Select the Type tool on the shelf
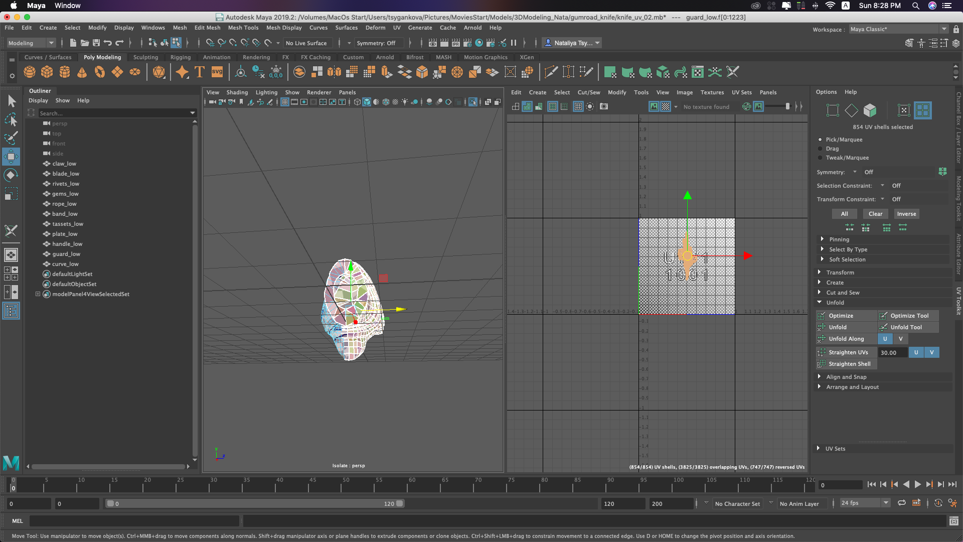The image size is (963, 542). 199,72
